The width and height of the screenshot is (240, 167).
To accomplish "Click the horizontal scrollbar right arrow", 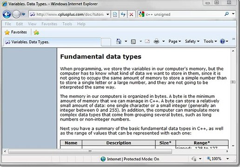I will (227, 151).
